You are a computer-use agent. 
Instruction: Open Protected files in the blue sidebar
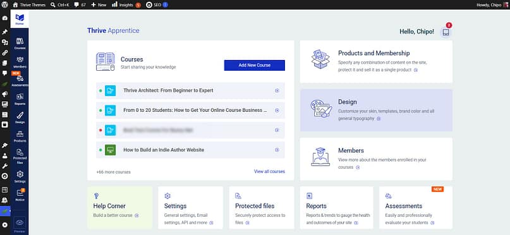[x=20, y=155]
